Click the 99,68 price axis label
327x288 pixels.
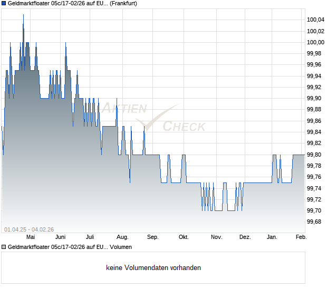tap(315, 222)
